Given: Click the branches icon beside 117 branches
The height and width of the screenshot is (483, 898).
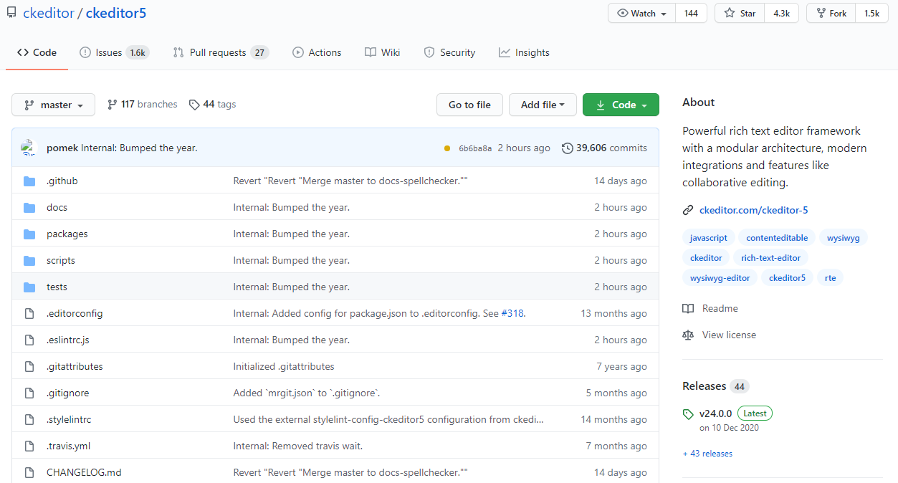Looking at the screenshot, I should [x=113, y=105].
